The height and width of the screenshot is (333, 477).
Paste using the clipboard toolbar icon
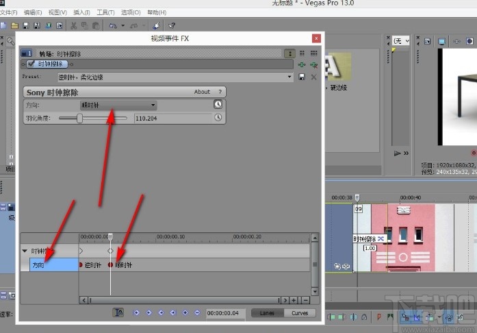click(x=96, y=25)
